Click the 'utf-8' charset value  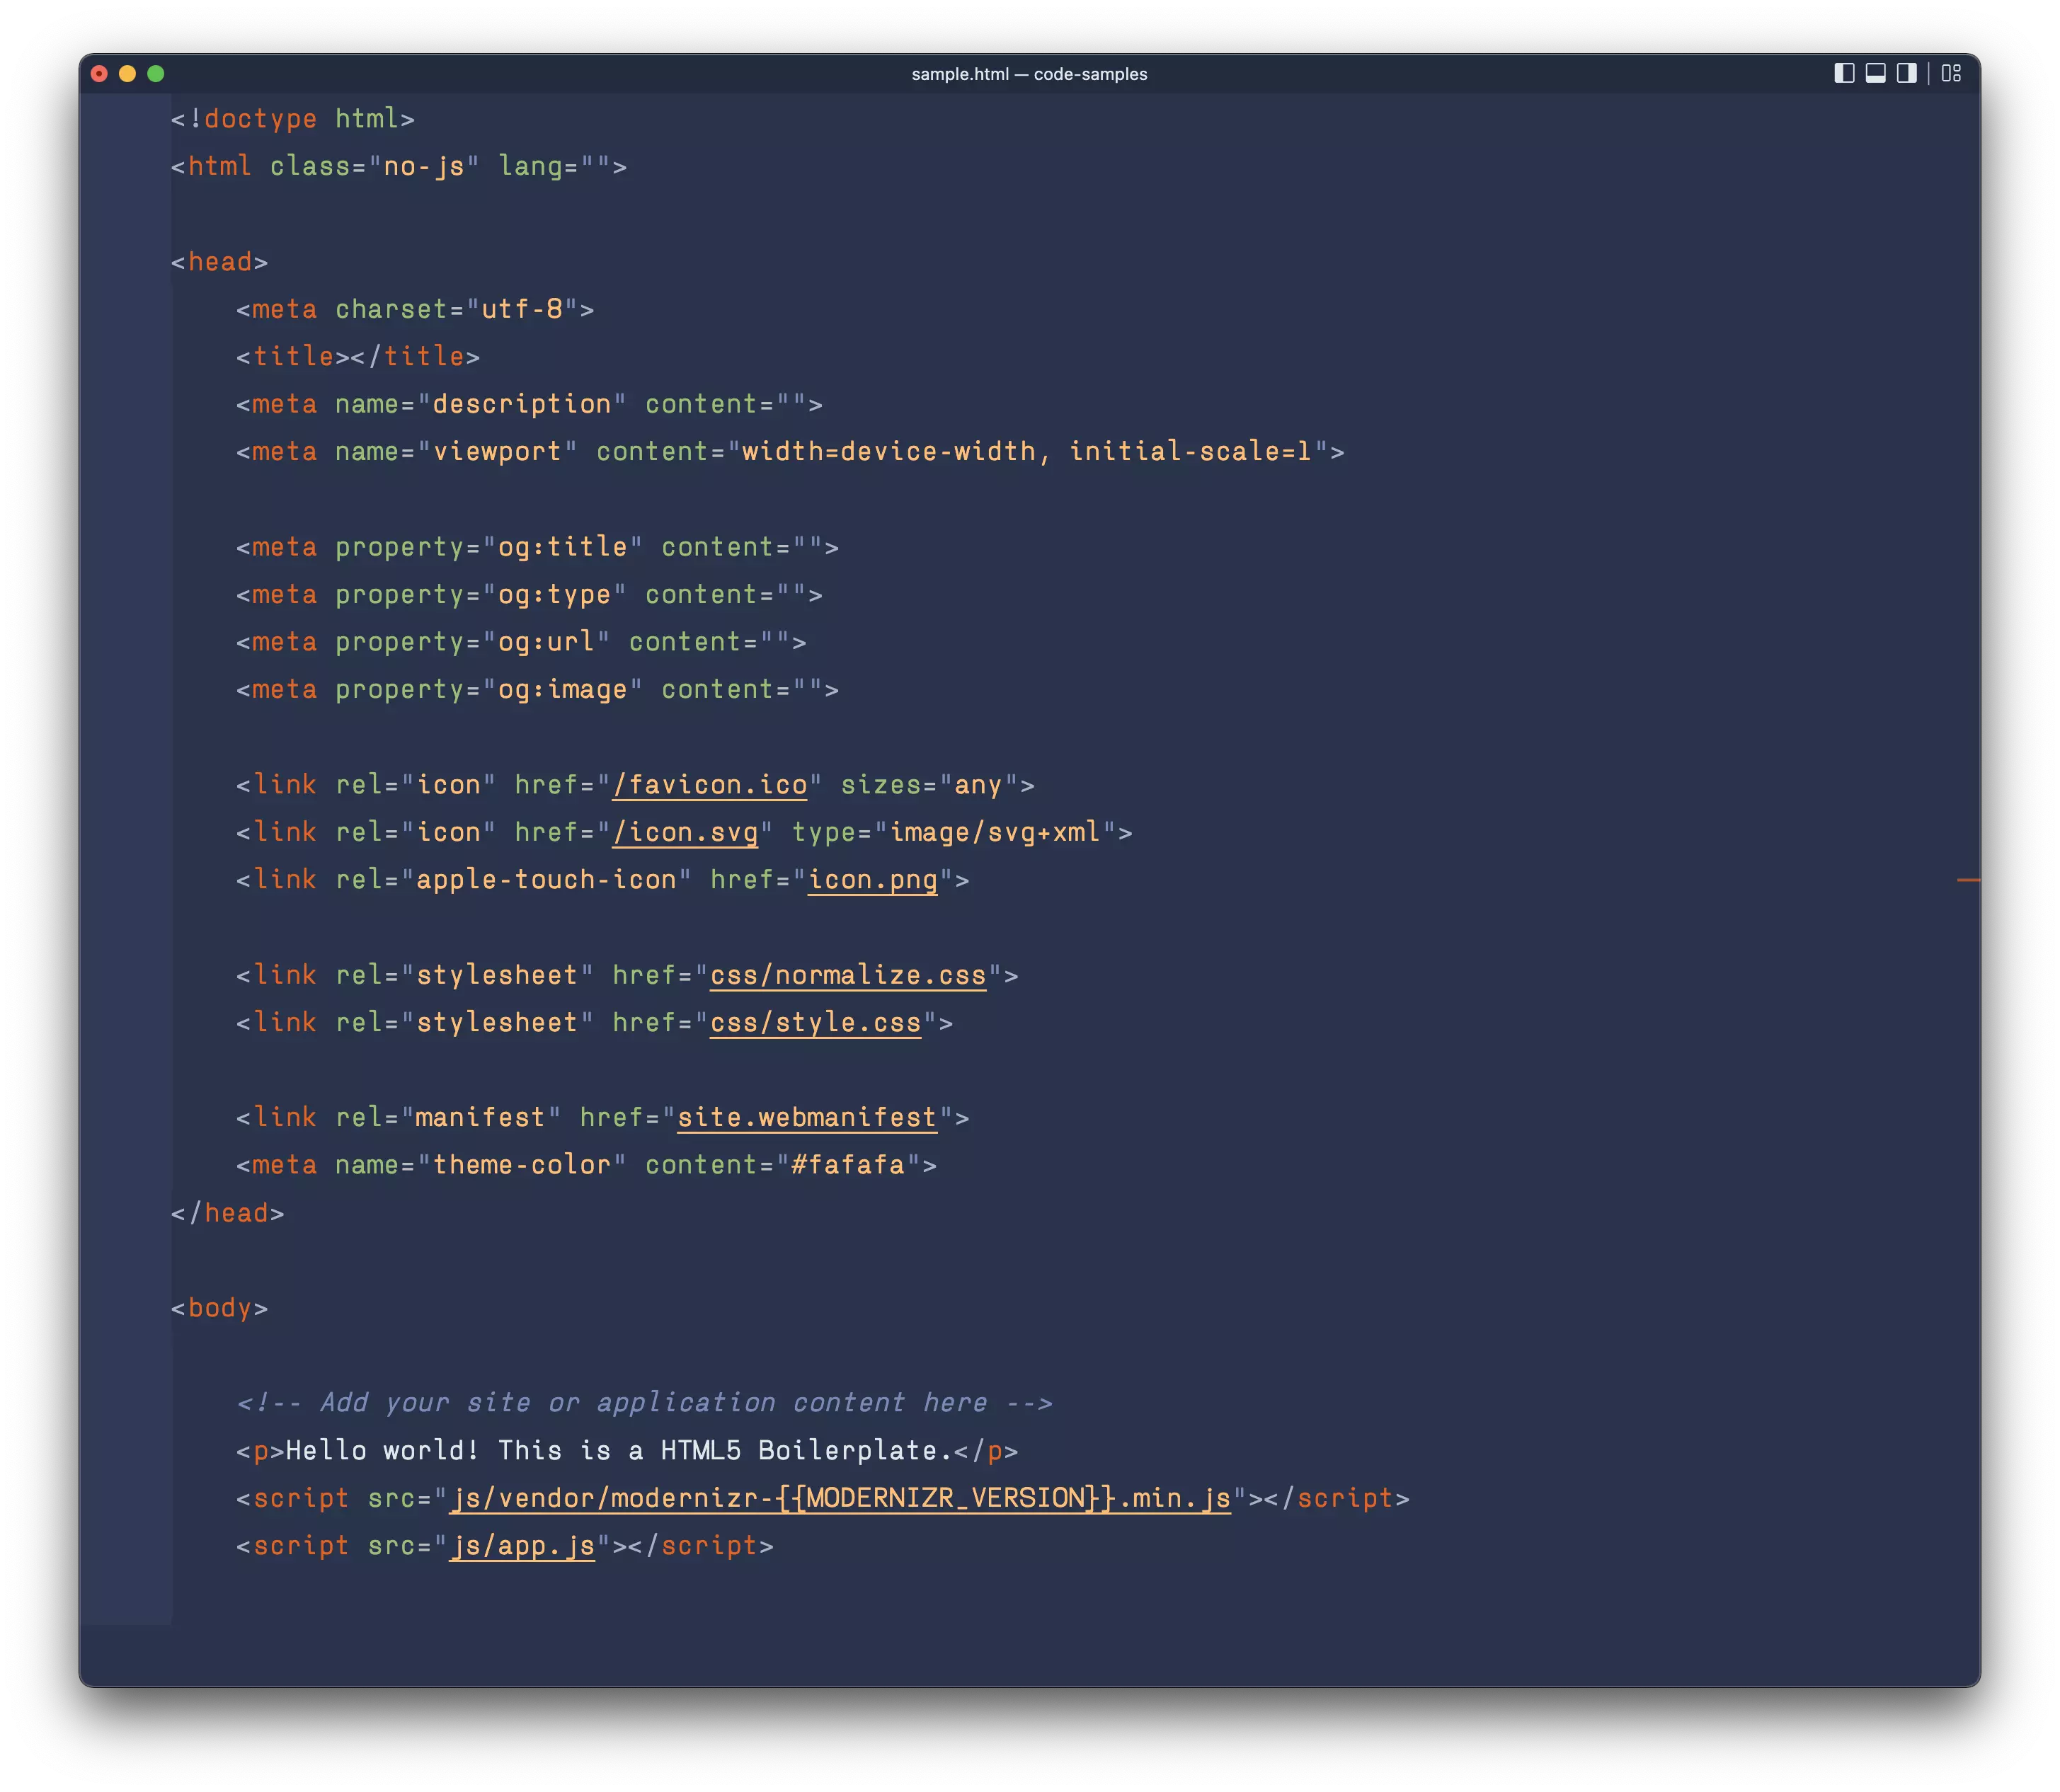tap(522, 309)
